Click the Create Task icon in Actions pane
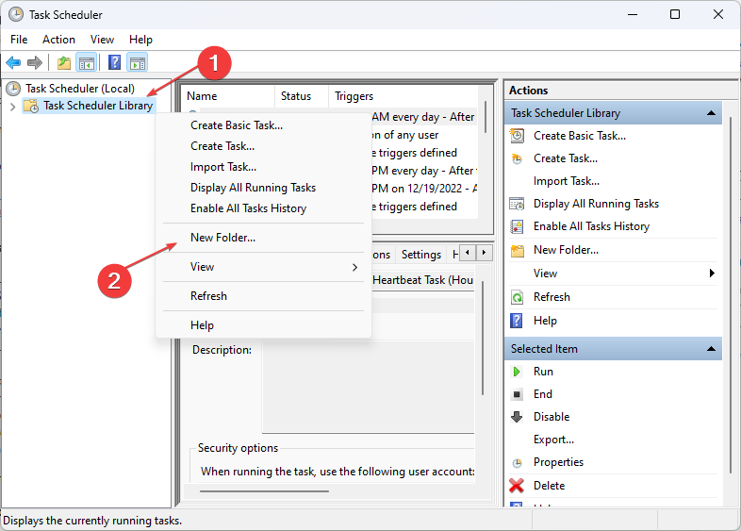 click(x=517, y=158)
